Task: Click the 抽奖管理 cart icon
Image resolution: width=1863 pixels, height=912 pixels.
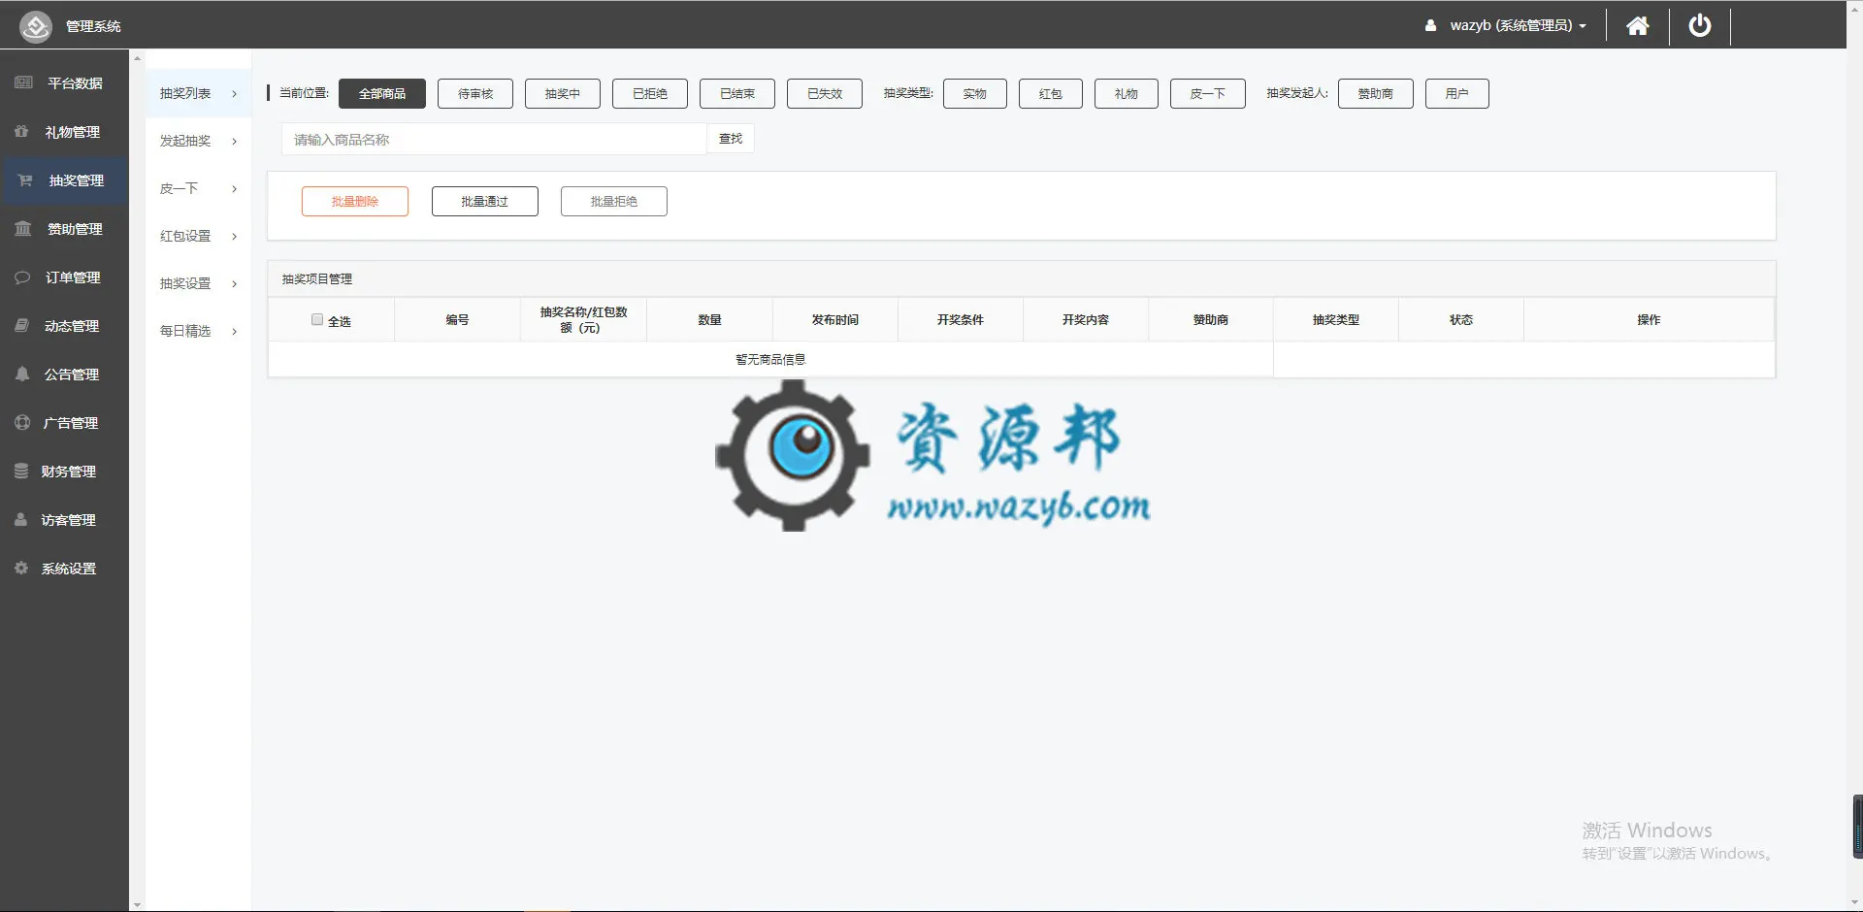Action: click(25, 180)
